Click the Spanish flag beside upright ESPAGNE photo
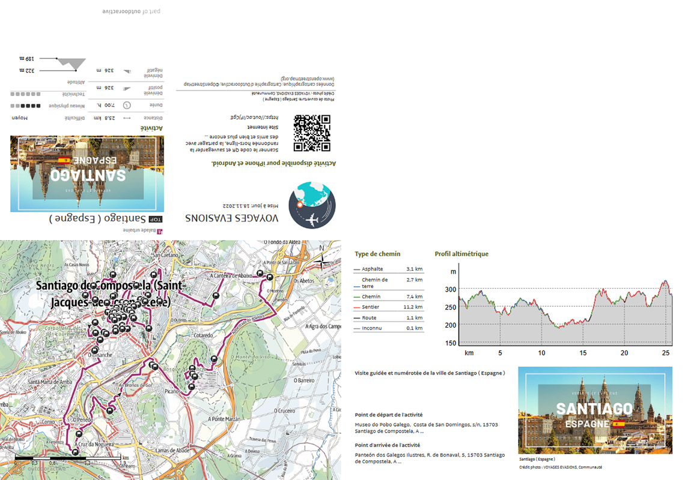 point(618,423)
